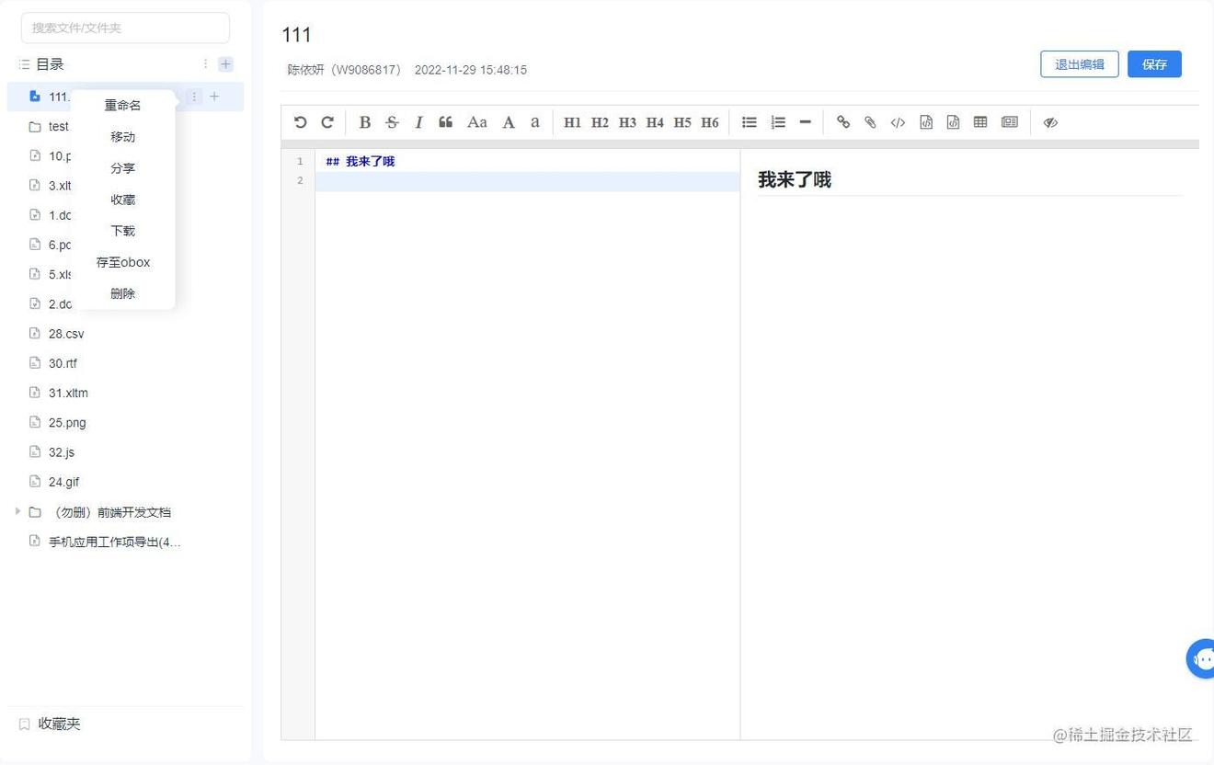Click the undo icon in editor toolbar

[300, 122]
